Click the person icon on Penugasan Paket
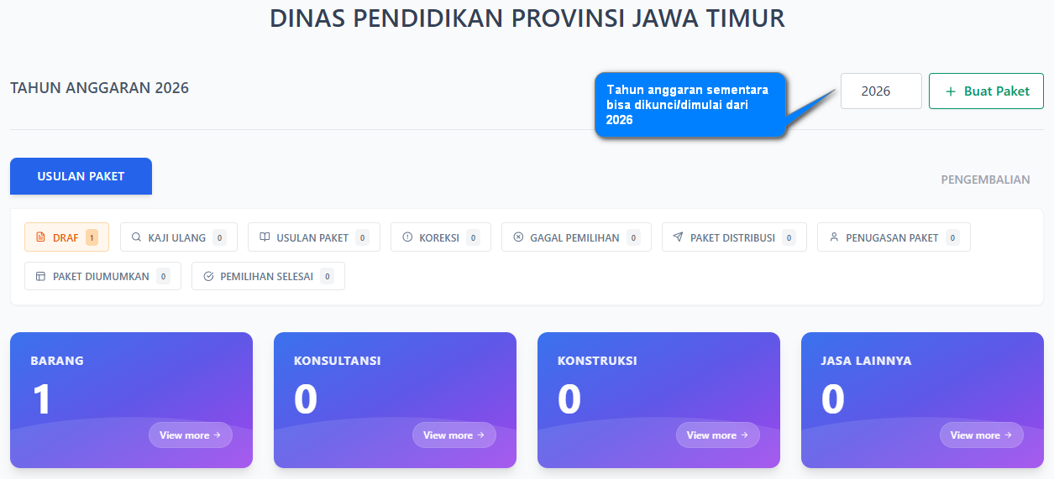Viewport: 1054px width, 479px height. coord(834,237)
